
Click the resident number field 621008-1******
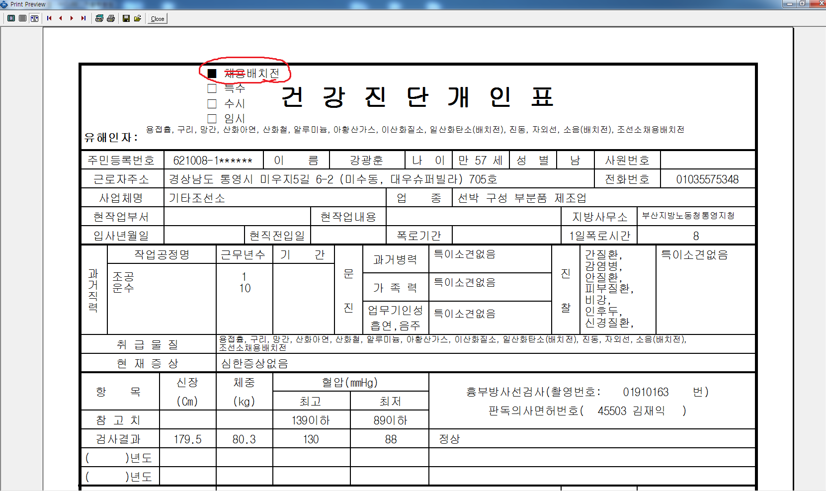213,161
